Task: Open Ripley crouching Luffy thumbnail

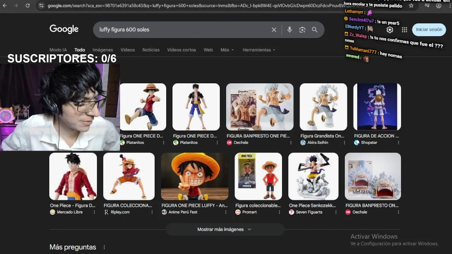Action: (x=129, y=176)
